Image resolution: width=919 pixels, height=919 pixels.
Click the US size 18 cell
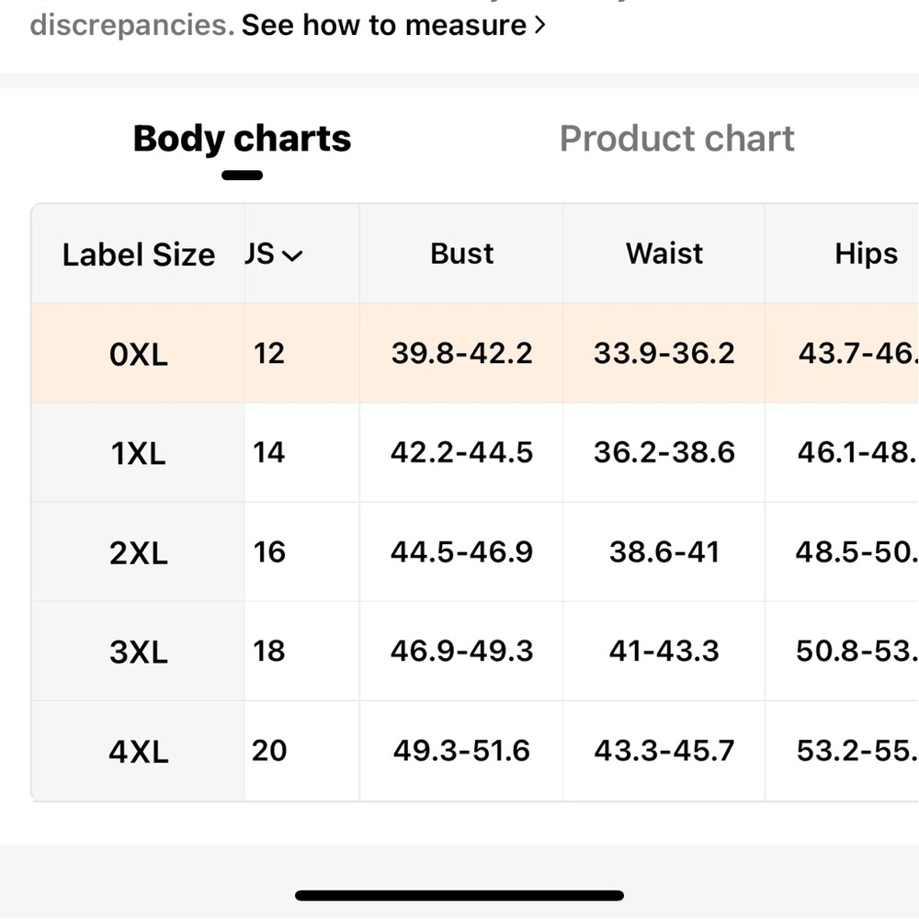pos(269,652)
